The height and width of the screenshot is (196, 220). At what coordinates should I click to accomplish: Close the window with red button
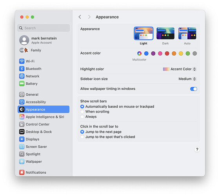[22, 17]
